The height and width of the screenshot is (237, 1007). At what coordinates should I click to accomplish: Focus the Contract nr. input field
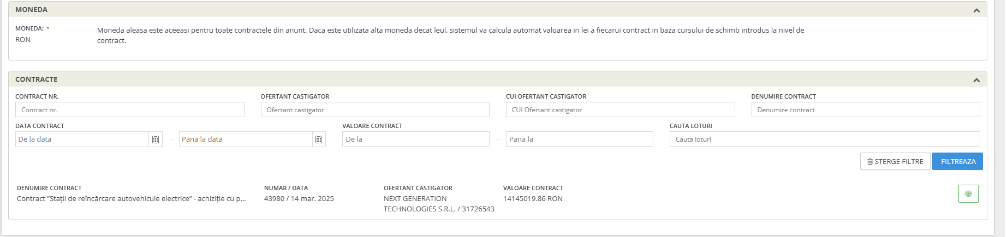[x=130, y=110]
